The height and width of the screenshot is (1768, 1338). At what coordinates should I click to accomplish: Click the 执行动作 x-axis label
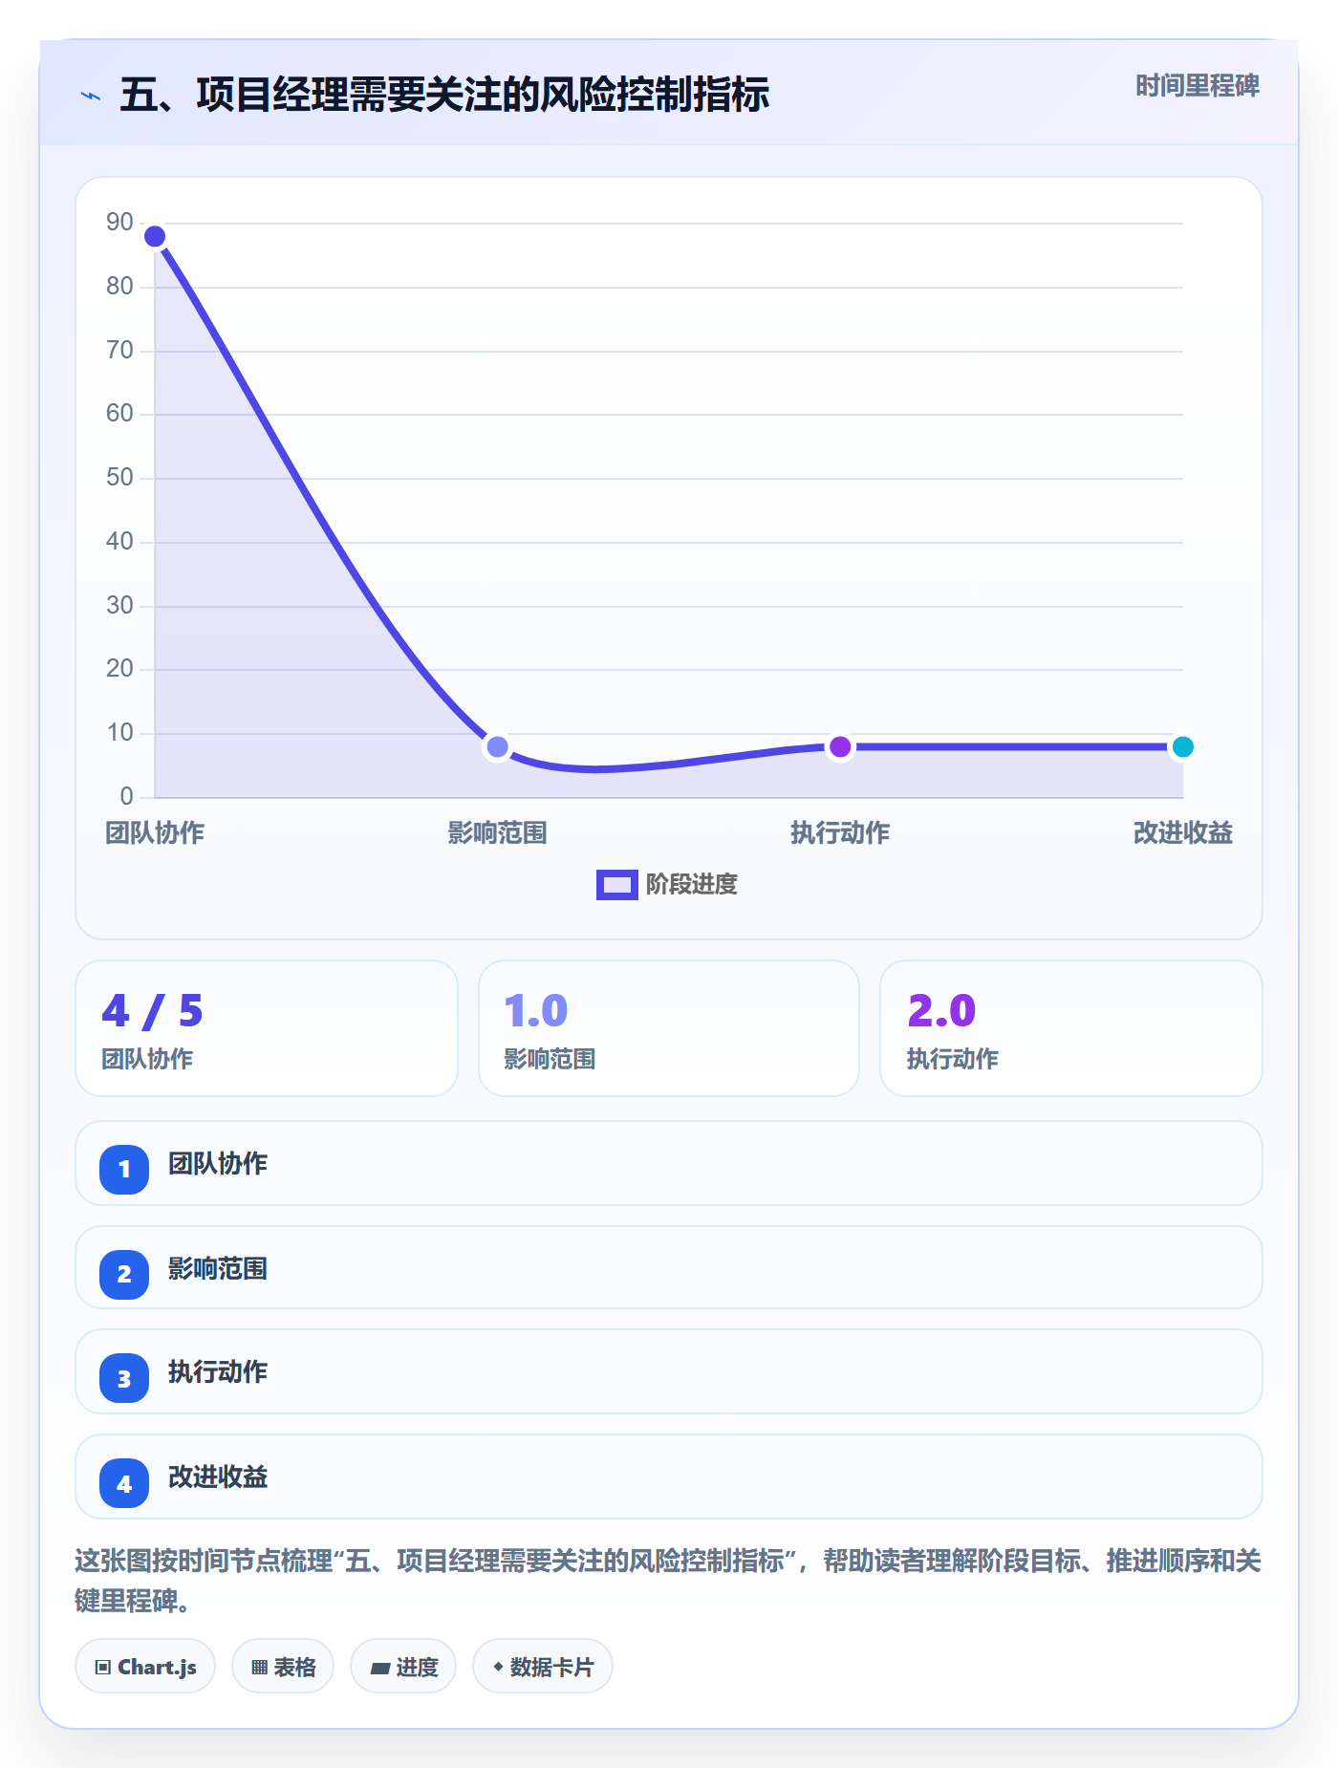pyautogui.click(x=840, y=833)
